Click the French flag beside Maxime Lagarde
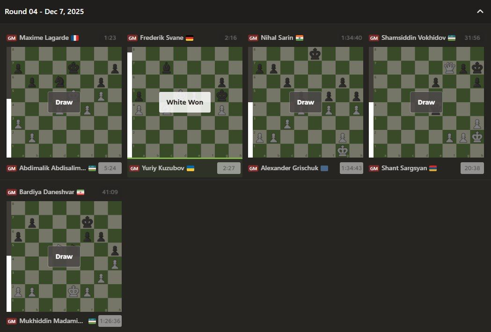 [x=75, y=38]
